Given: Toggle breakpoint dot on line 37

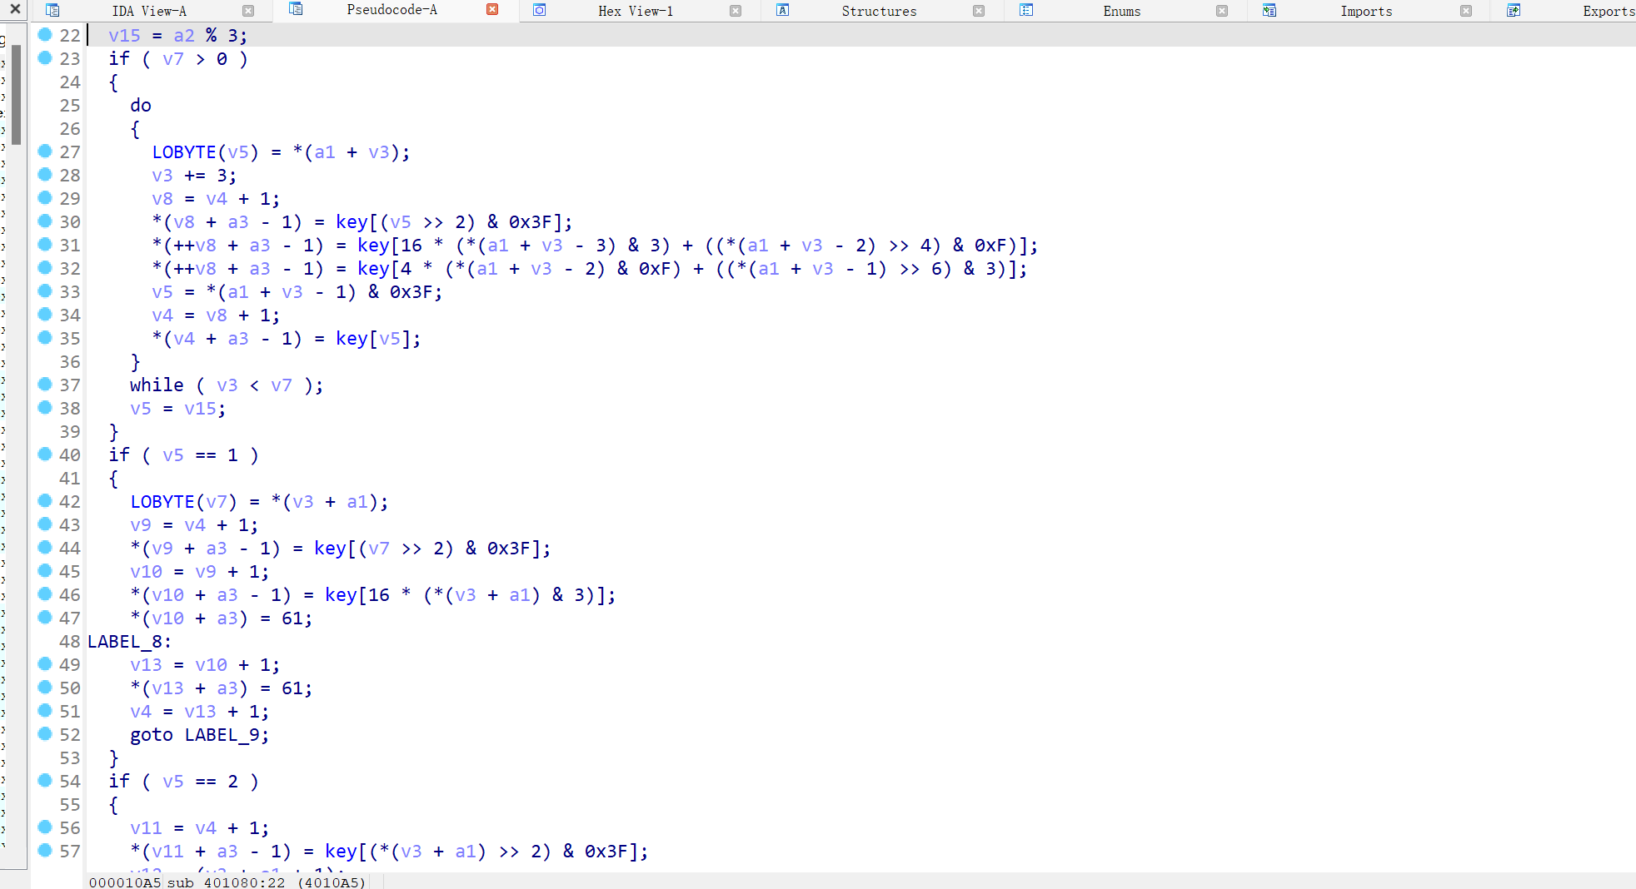Looking at the screenshot, I should point(45,384).
